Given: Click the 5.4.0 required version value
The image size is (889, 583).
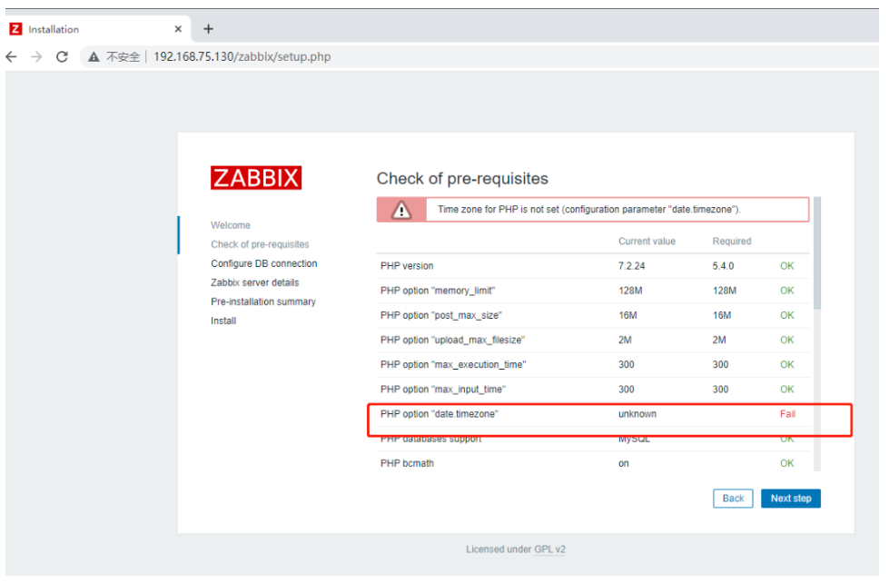Looking at the screenshot, I should (723, 266).
